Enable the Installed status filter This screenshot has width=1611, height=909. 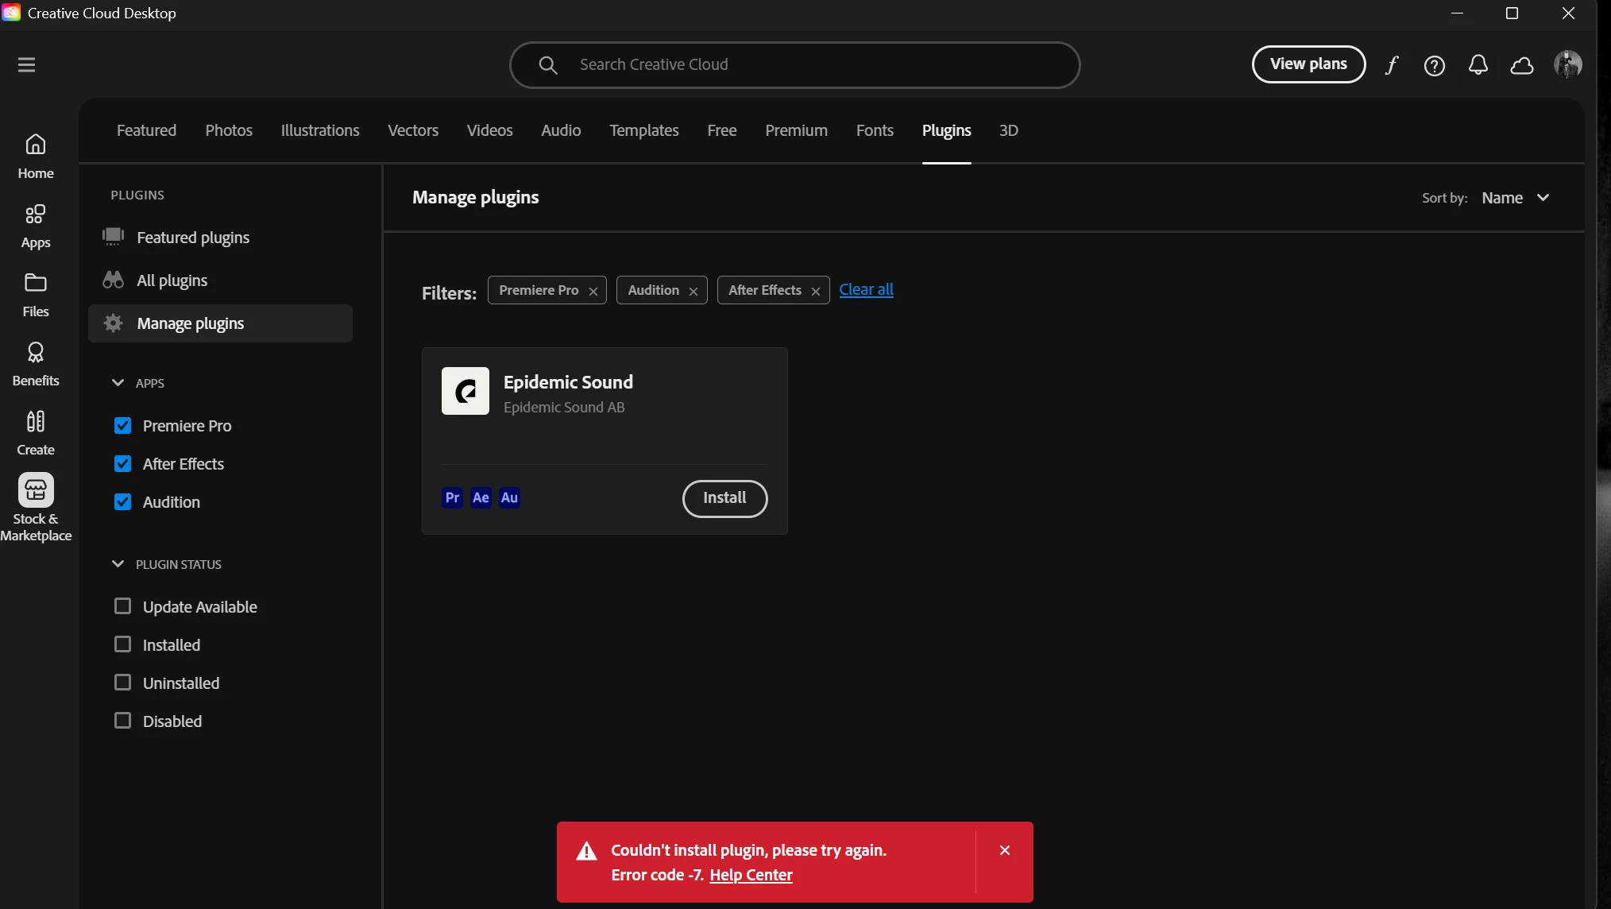[122, 644]
